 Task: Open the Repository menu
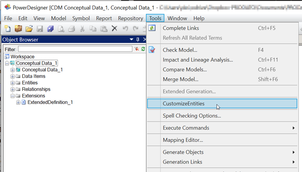point(130,19)
